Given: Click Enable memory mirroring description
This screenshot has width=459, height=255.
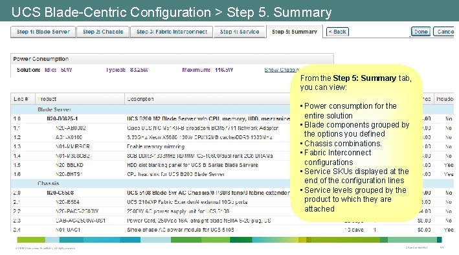Looking at the screenshot, I should click(x=155, y=146).
